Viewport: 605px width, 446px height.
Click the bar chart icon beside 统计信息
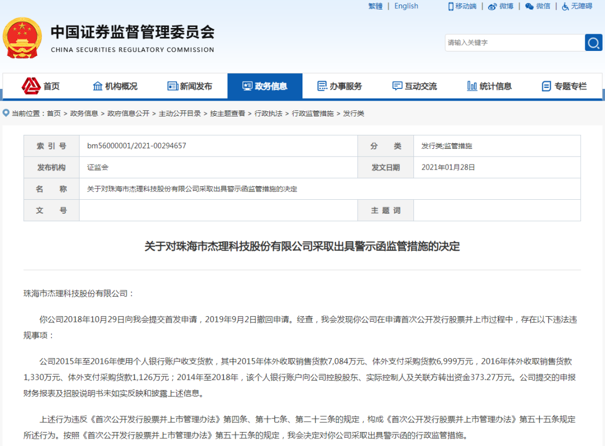point(472,86)
